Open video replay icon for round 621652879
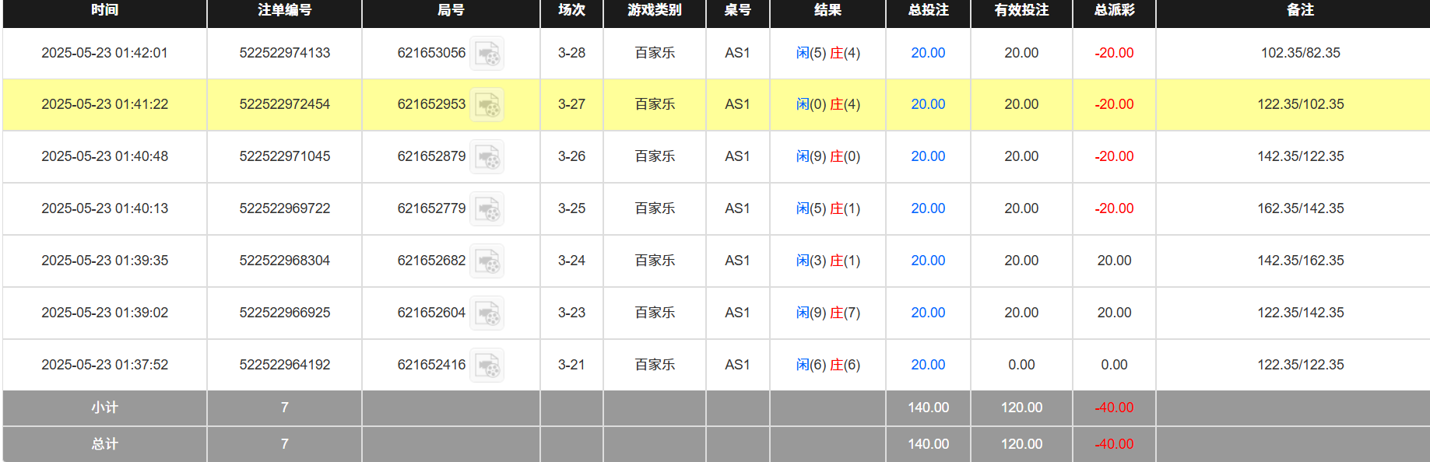The image size is (1430, 462). [x=487, y=157]
